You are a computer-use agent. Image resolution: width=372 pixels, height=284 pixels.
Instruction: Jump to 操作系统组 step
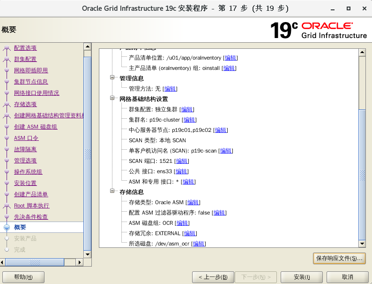[28, 172]
